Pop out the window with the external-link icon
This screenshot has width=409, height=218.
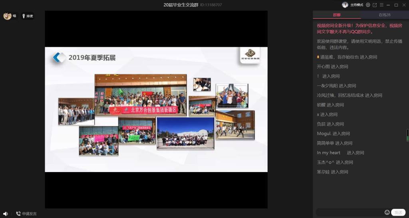375,5
